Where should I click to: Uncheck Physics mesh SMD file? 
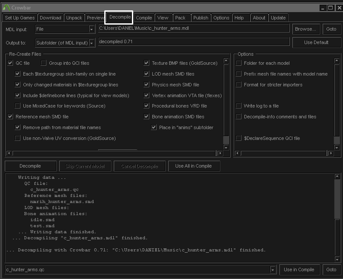[x=146, y=84]
